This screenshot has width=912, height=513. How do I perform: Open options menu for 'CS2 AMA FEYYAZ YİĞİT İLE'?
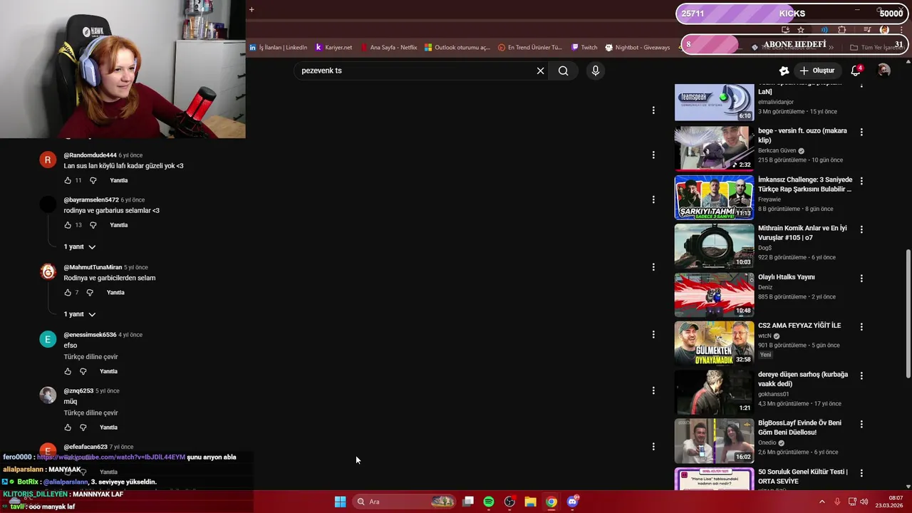click(861, 326)
